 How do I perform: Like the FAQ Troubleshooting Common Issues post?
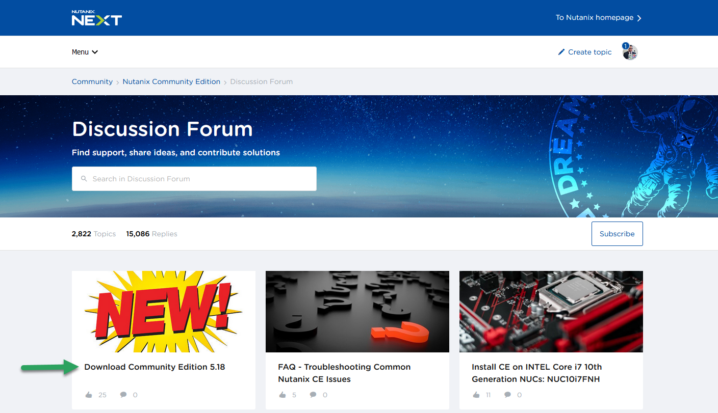click(x=283, y=395)
